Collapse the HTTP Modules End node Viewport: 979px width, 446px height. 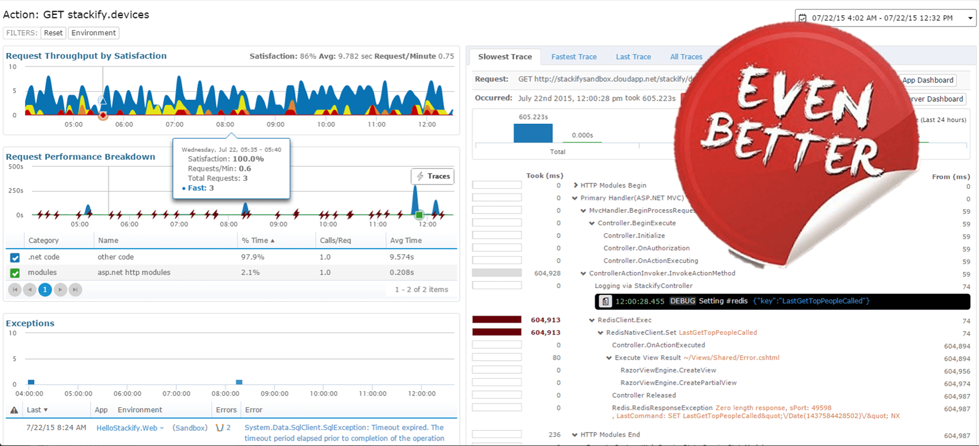[575, 435]
